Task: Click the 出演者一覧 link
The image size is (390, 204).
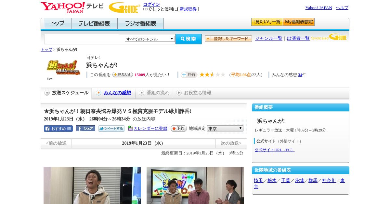Action: [298, 39]
